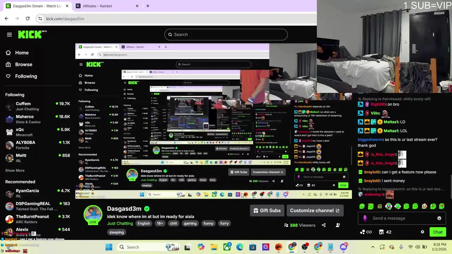Select the furry tag

pyautogui.click(x=225, y=223)
